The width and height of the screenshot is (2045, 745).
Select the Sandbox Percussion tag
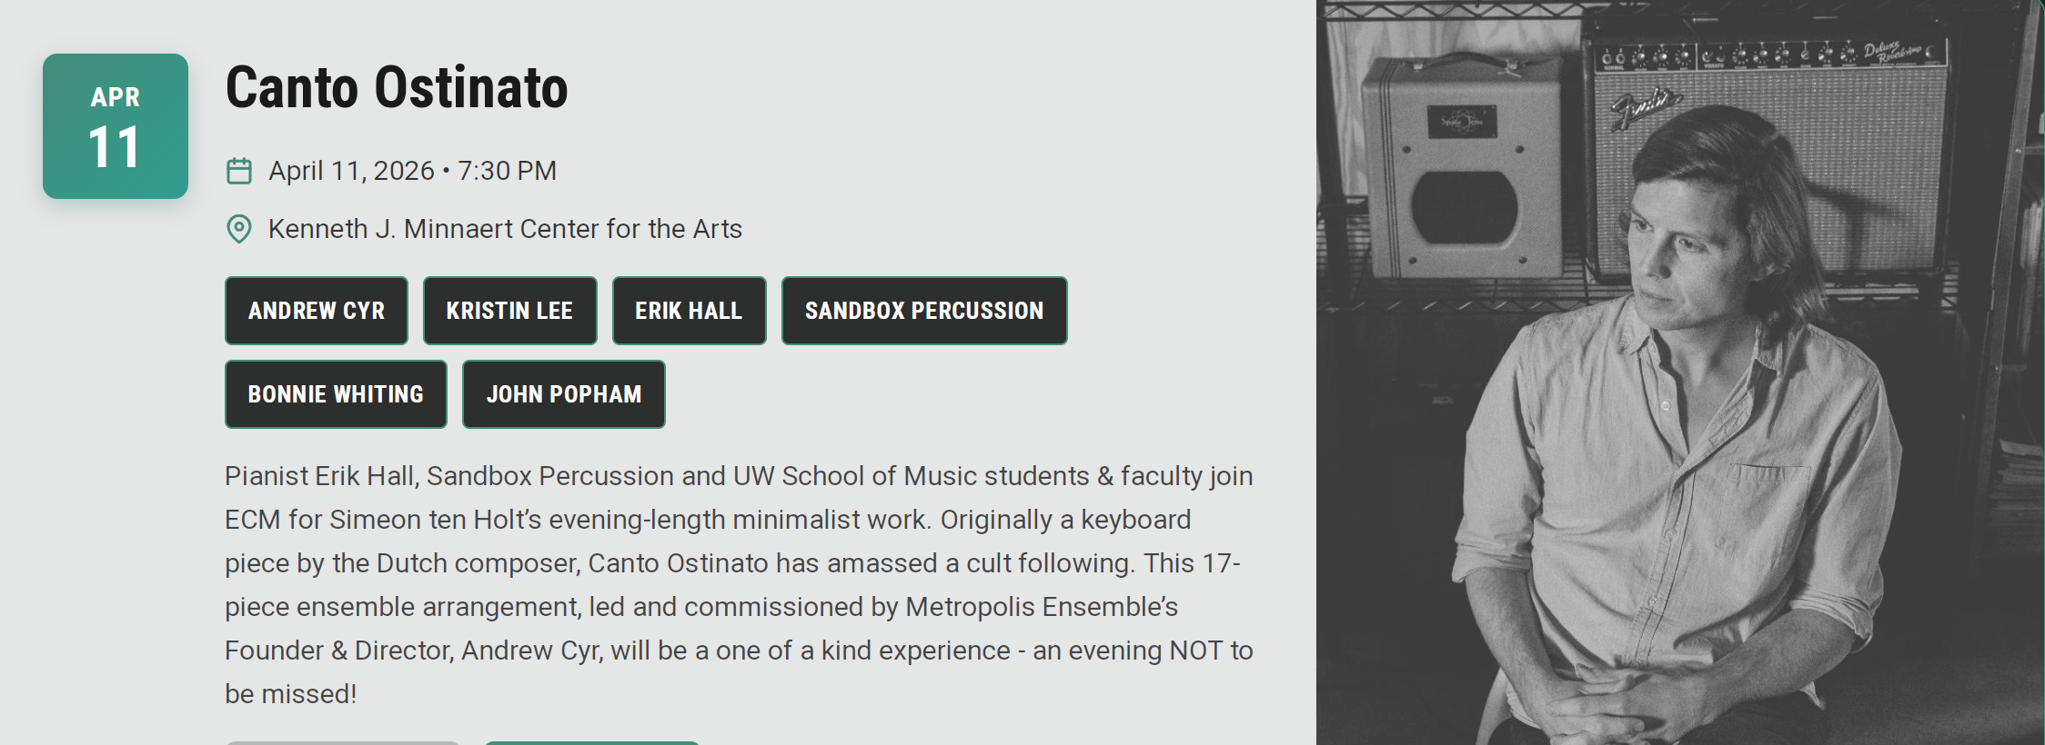click(x=924, y=311)
